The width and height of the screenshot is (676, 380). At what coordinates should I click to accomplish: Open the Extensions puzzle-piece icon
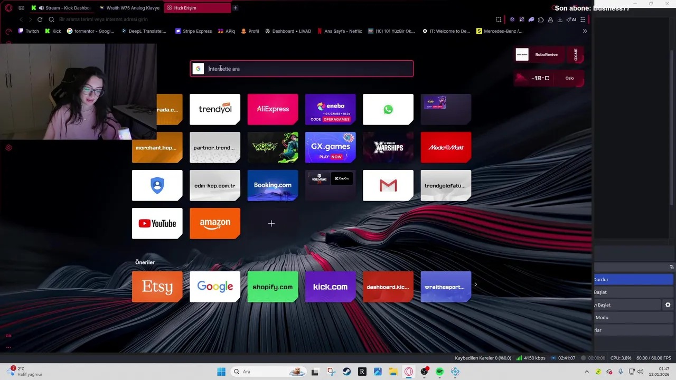541,20
